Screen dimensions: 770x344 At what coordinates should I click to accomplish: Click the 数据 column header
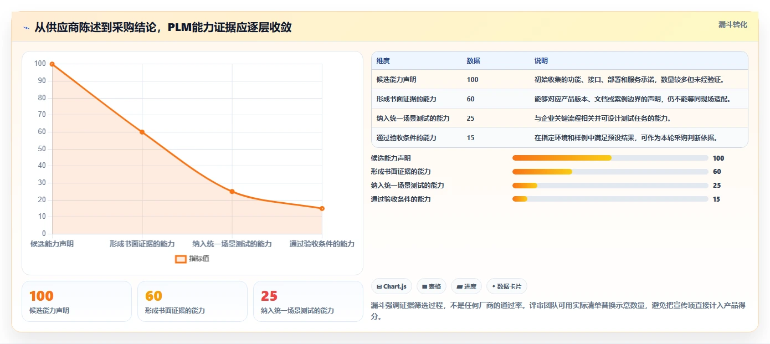point(473,61)
